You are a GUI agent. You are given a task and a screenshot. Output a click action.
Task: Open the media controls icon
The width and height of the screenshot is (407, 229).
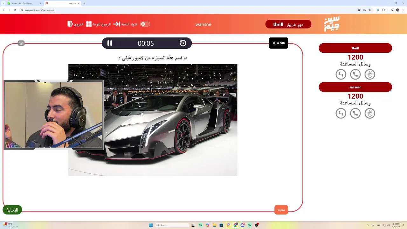[x=392, y=10]
